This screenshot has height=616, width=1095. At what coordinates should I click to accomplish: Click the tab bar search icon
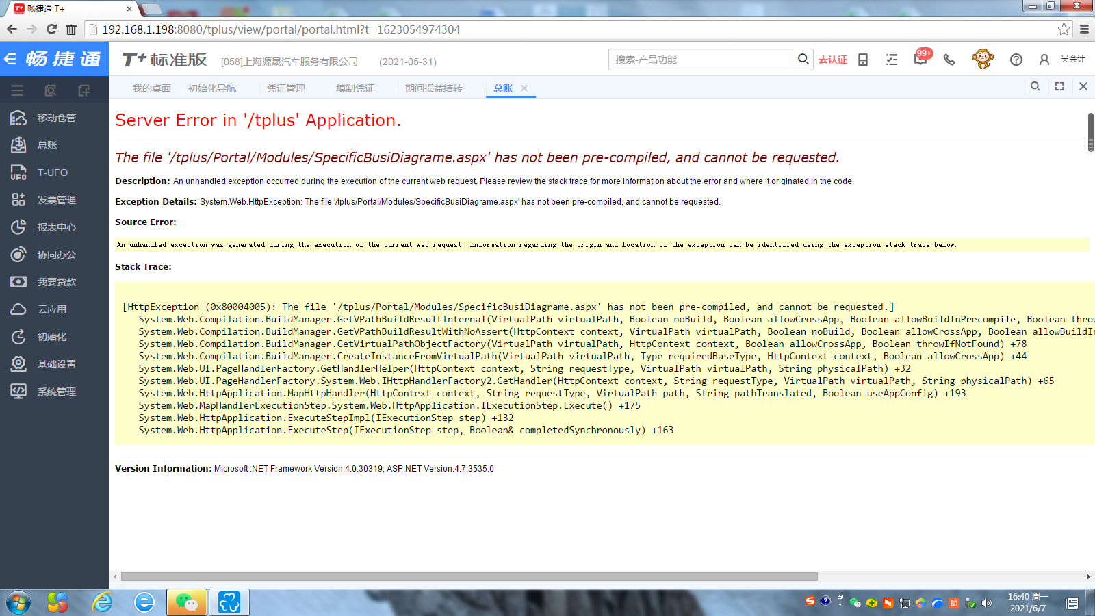coord(1035,86)
